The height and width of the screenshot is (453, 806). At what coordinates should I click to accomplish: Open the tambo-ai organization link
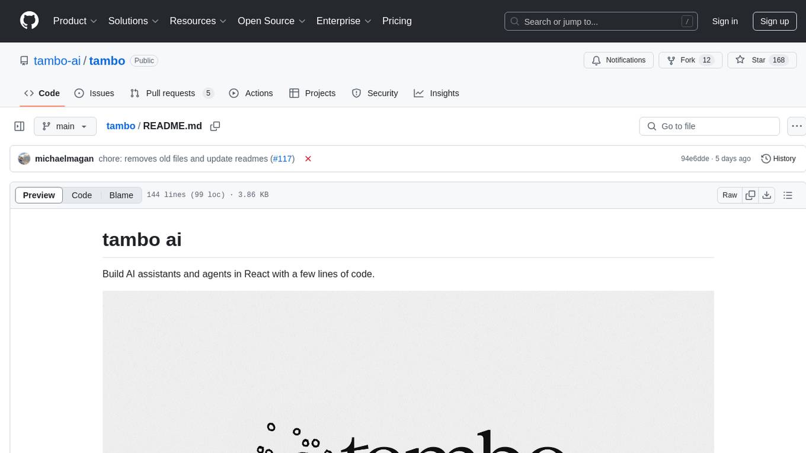(57, 60)
